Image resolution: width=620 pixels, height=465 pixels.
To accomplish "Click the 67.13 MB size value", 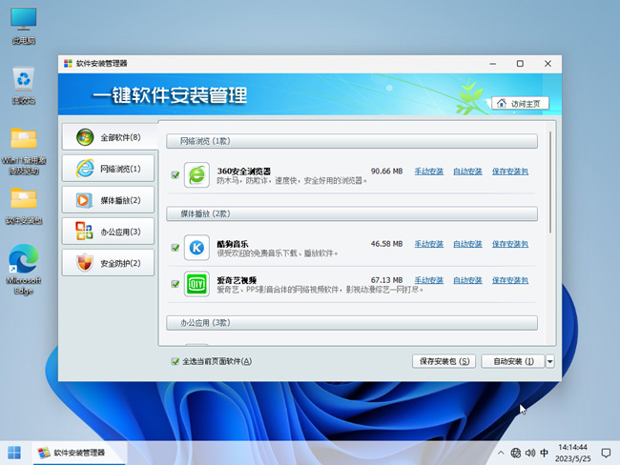I will pyautogui.click(x=386, y=280).
